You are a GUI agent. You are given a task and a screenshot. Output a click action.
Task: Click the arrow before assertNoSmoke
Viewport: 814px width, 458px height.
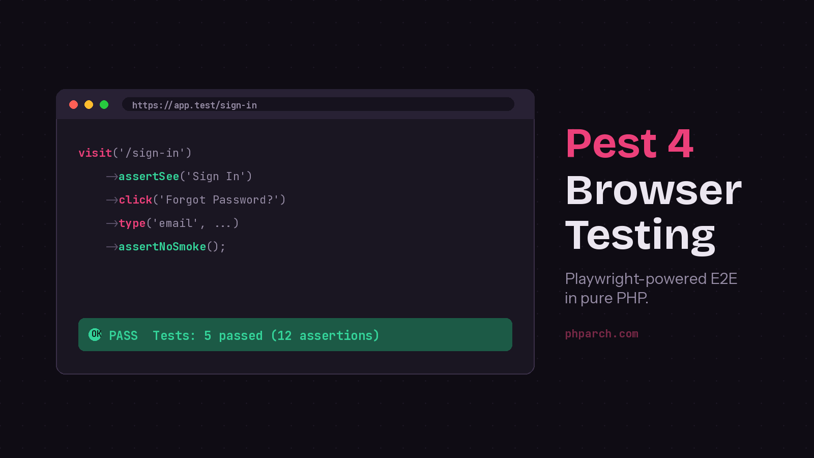112,247
